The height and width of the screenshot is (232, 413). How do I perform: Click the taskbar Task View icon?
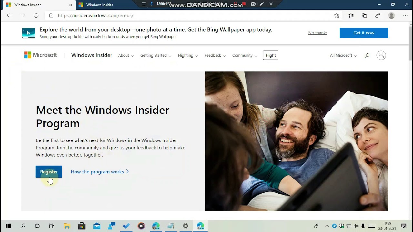coord(52,226)
